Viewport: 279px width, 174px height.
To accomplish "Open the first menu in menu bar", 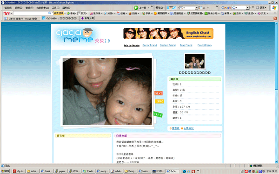I will coord(8,8).
